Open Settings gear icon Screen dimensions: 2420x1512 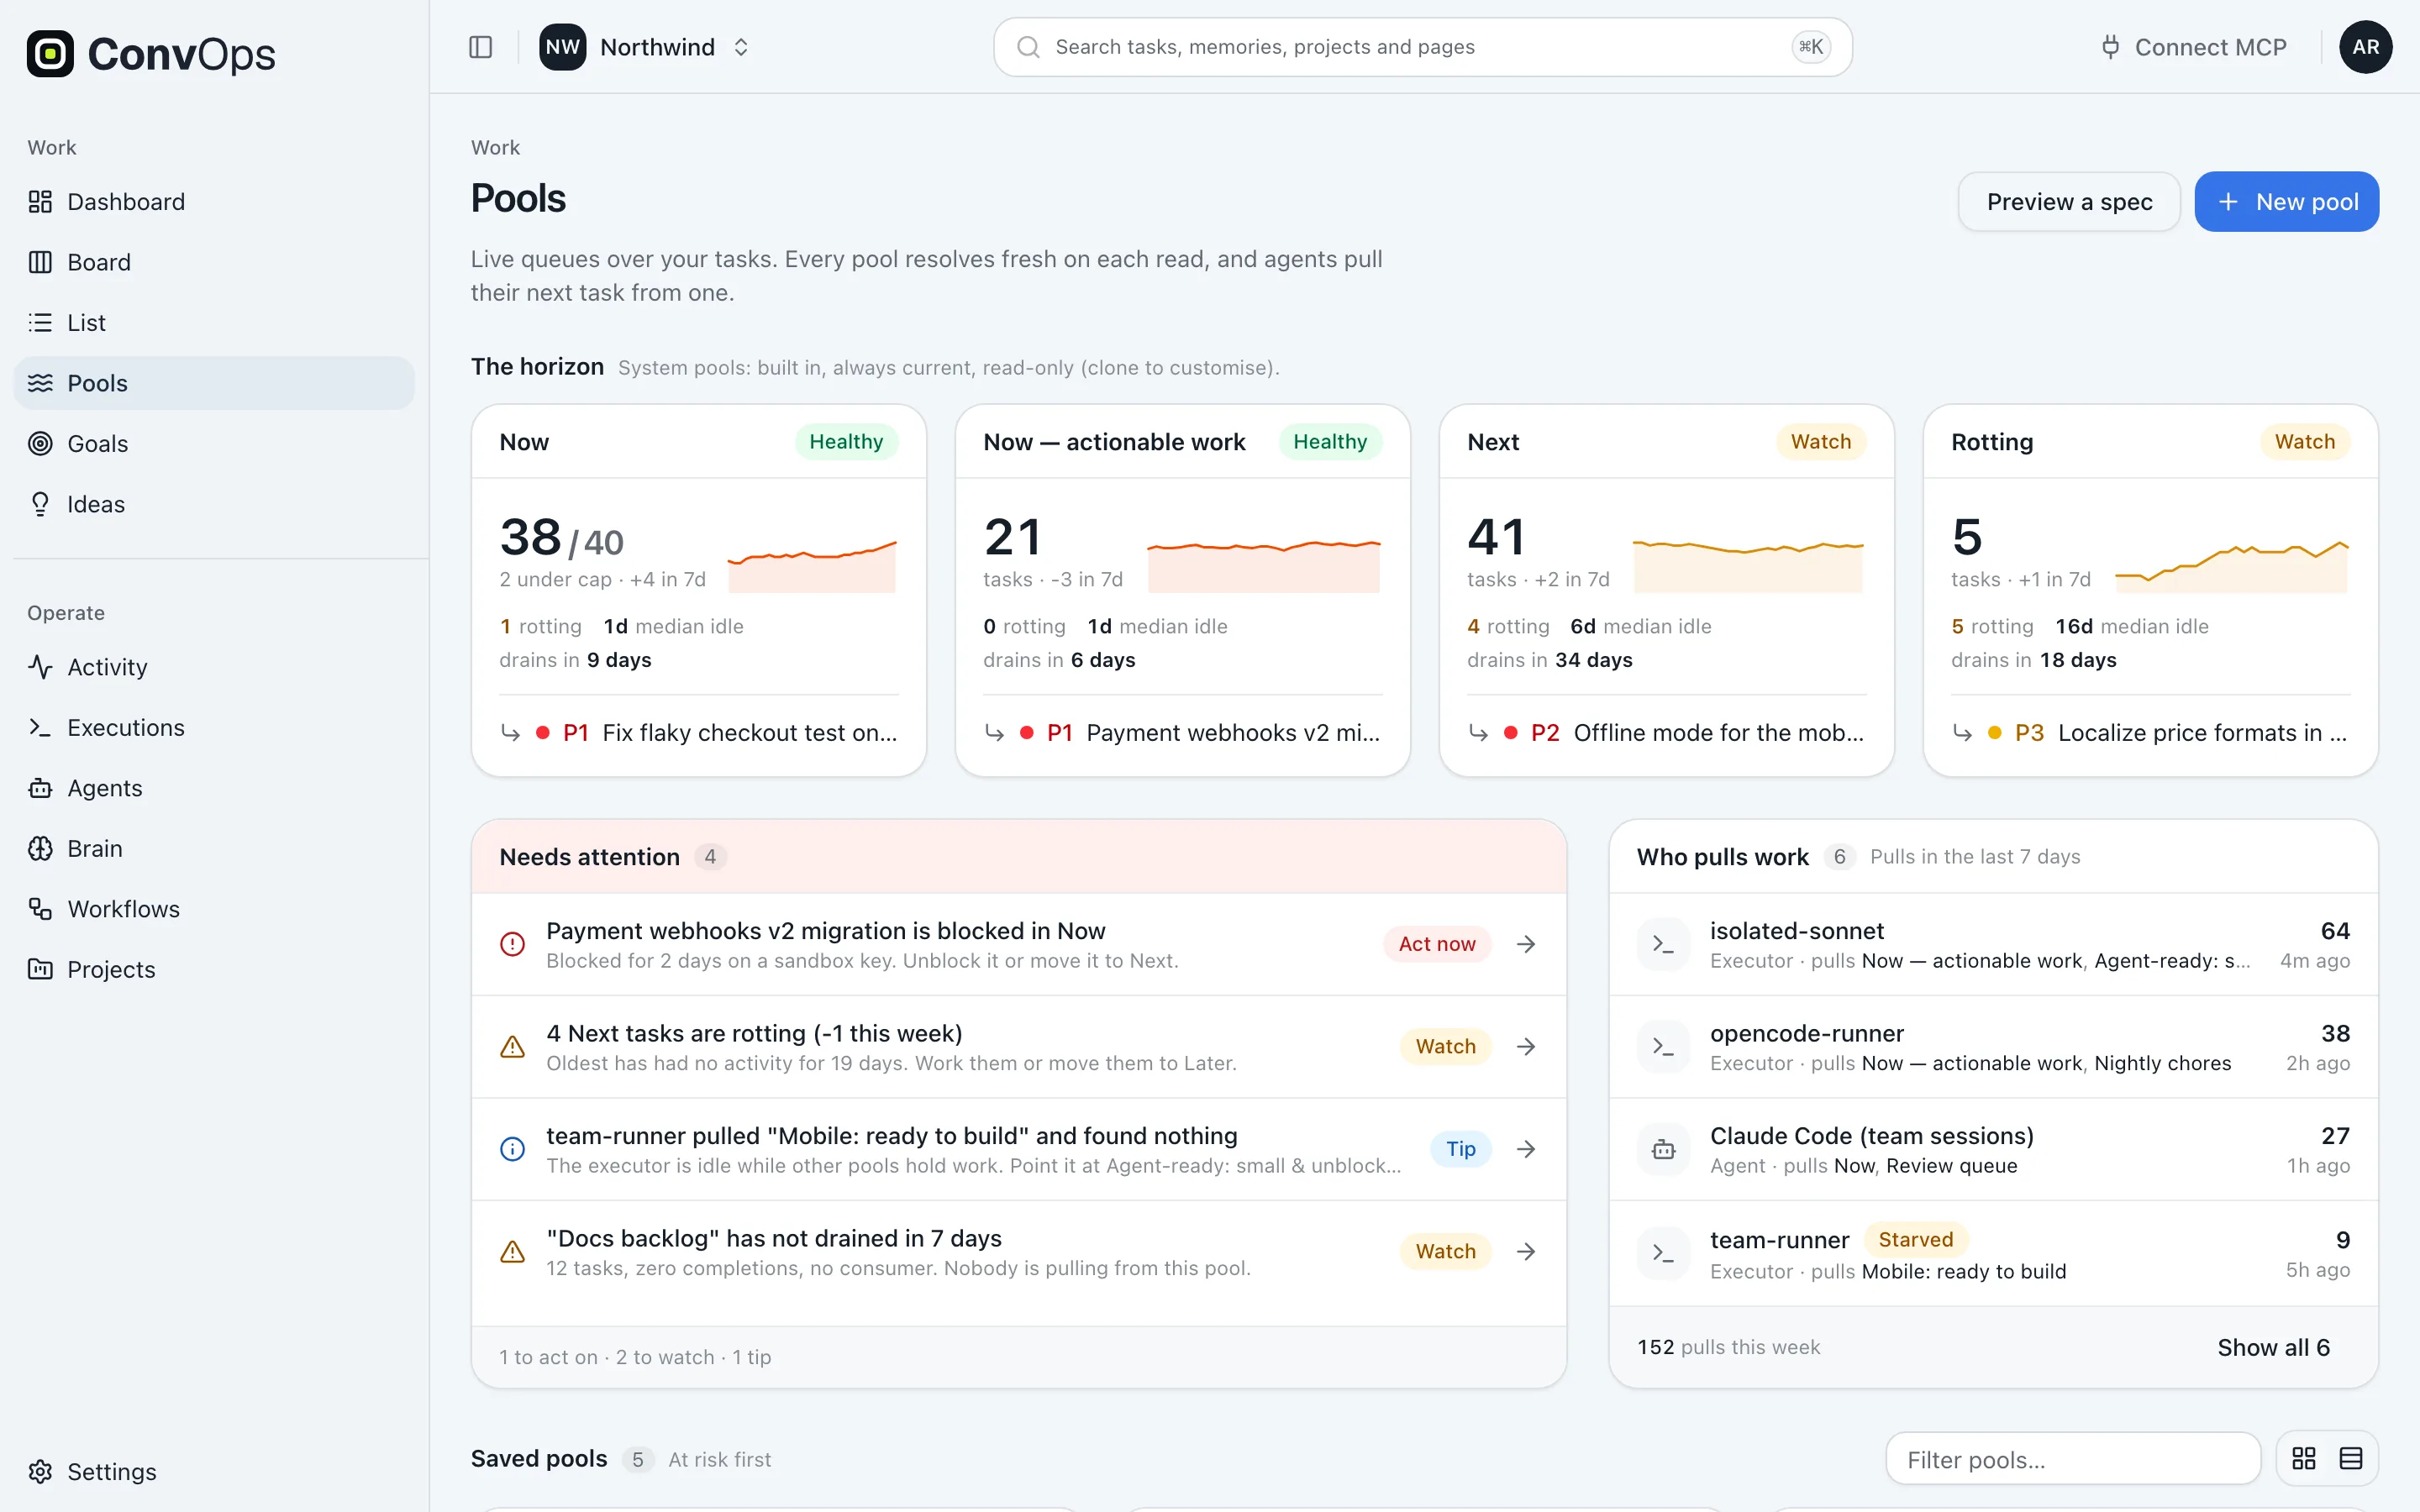(x=40, y=1472)
